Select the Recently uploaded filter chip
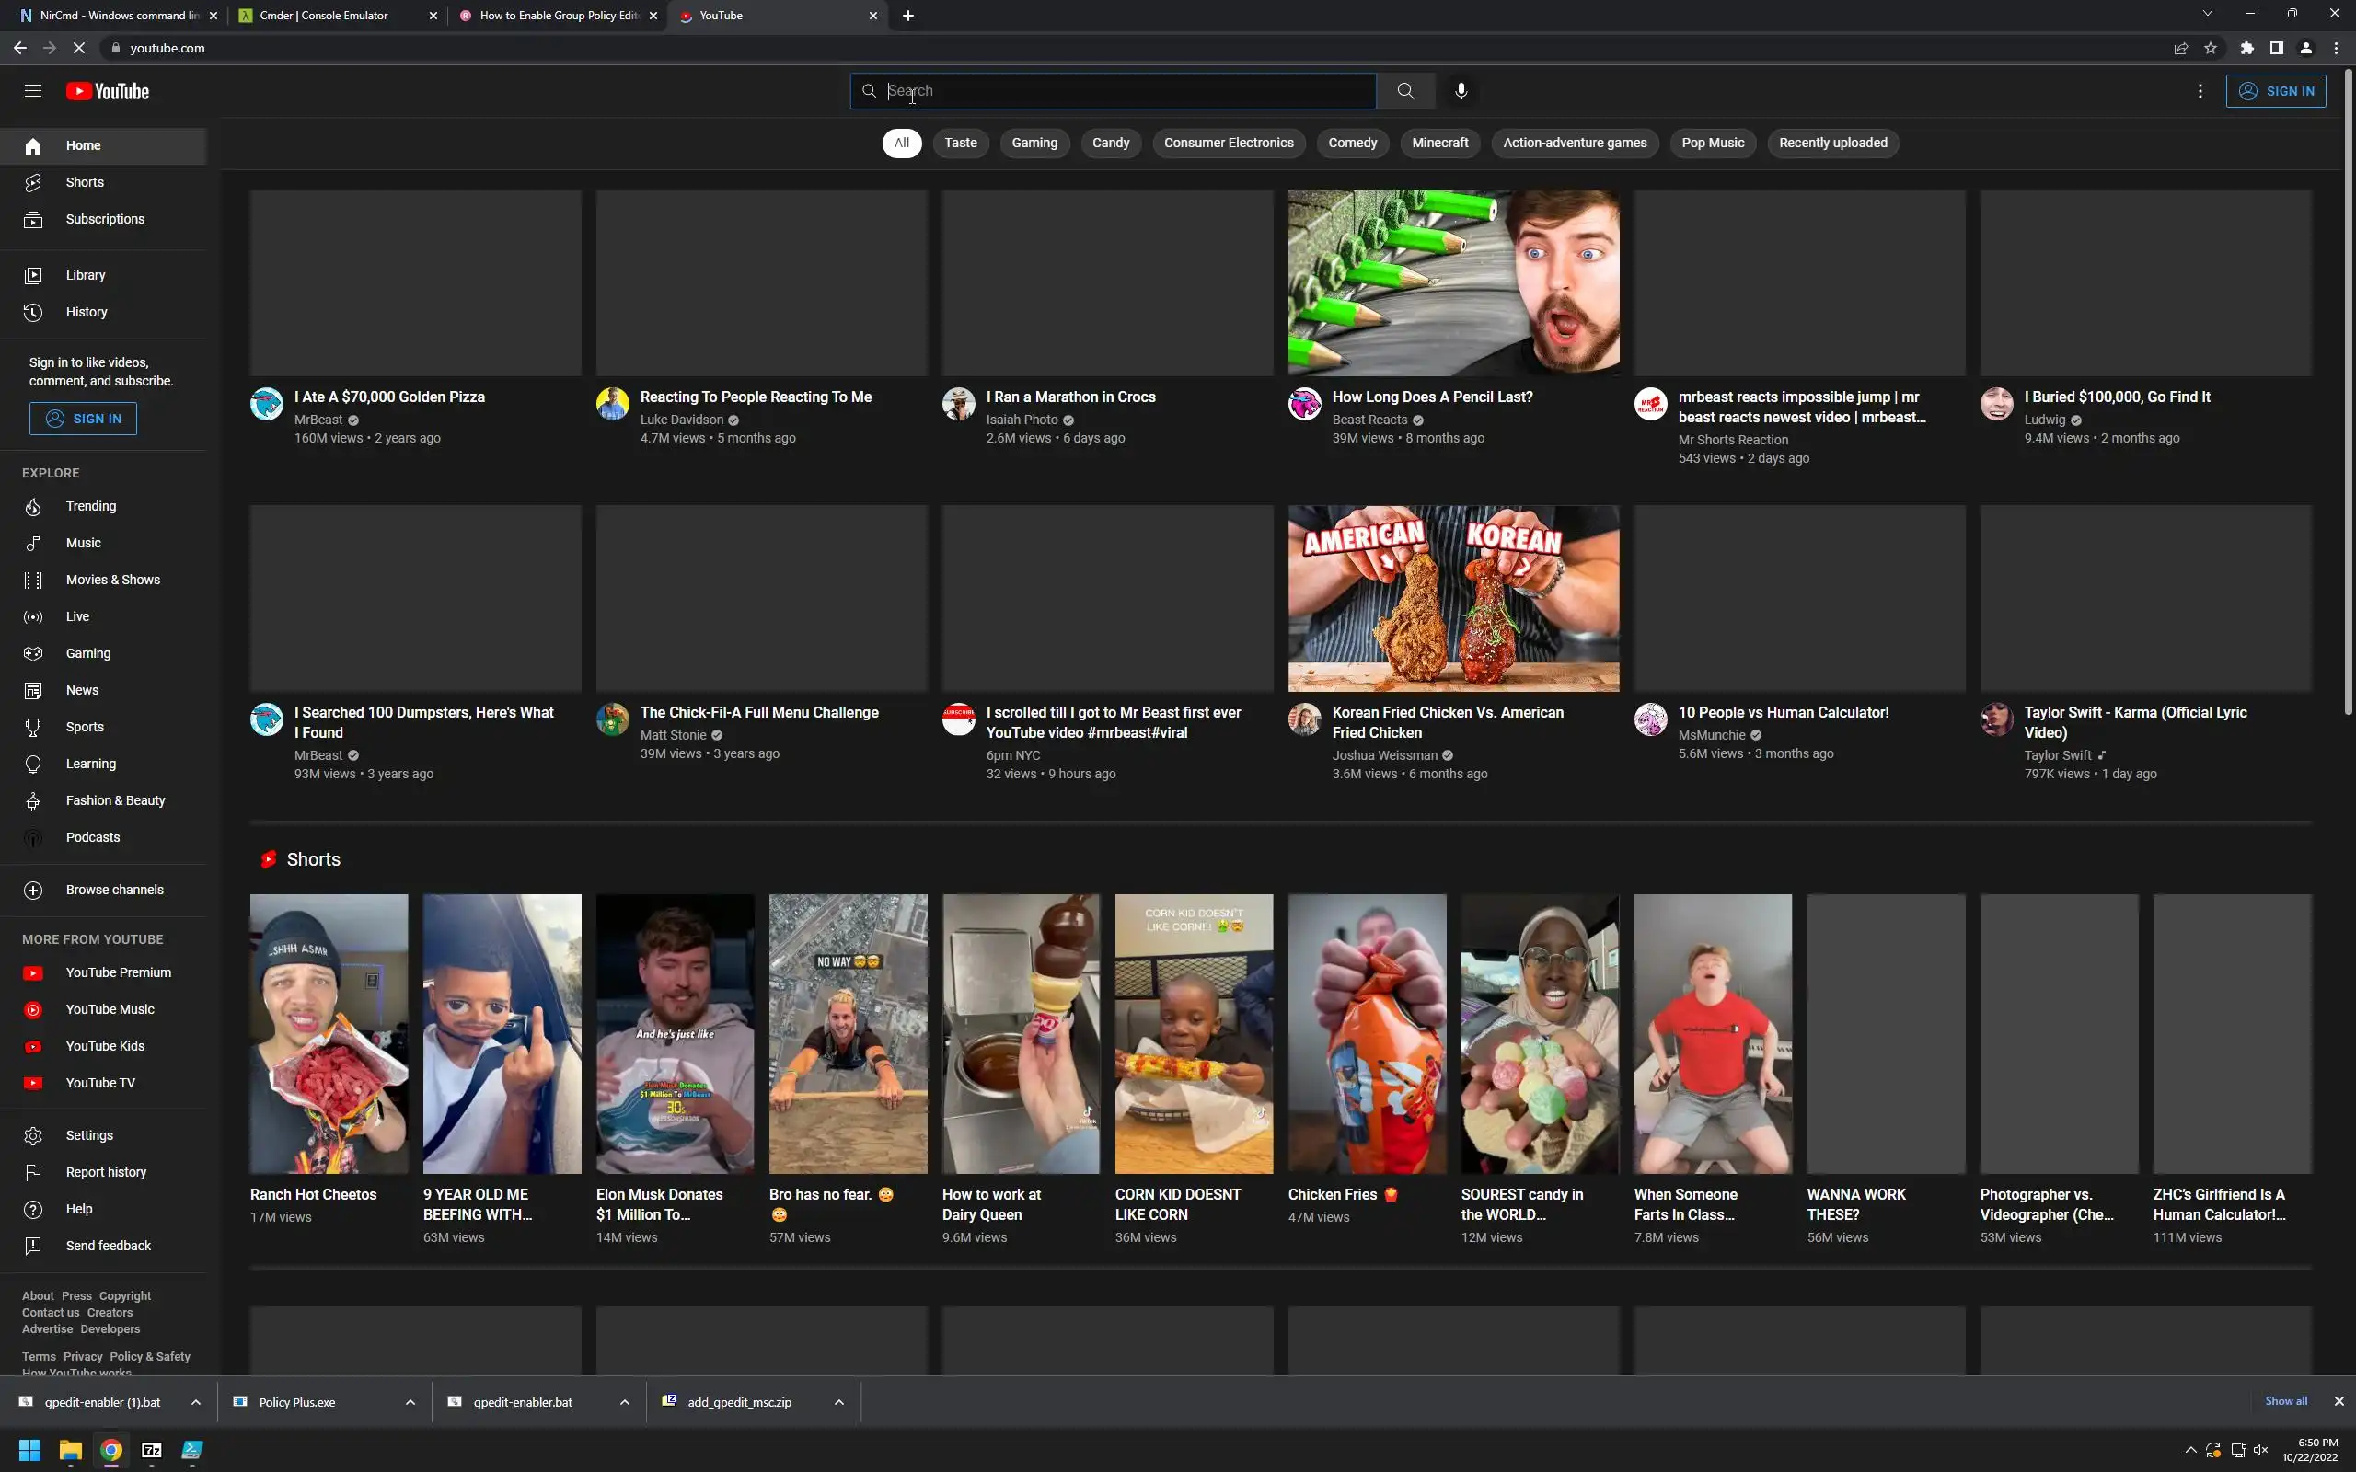This screenshot has height=1472, width=2356. pos(1832,144)
